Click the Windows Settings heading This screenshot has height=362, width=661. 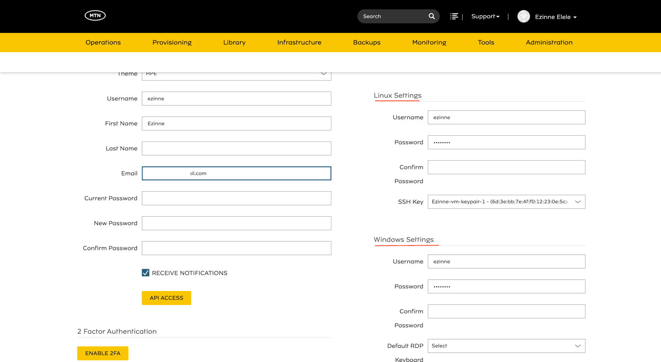pos(403,239)
